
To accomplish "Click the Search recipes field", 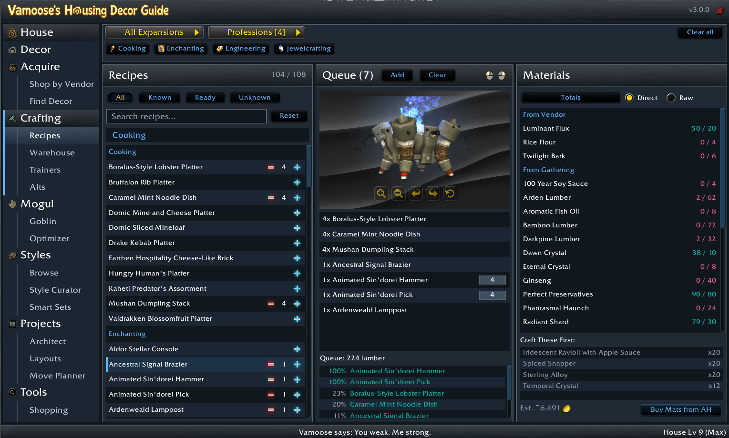I will (186, 117).
